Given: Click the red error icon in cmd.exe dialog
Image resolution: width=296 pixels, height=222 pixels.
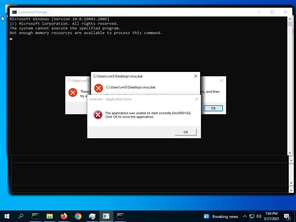Looking at the screenshot, I should pos(98,115).
